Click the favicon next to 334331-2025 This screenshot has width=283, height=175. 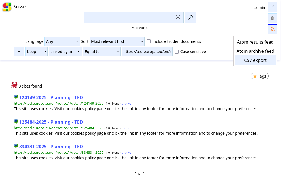tap(16, 146)
